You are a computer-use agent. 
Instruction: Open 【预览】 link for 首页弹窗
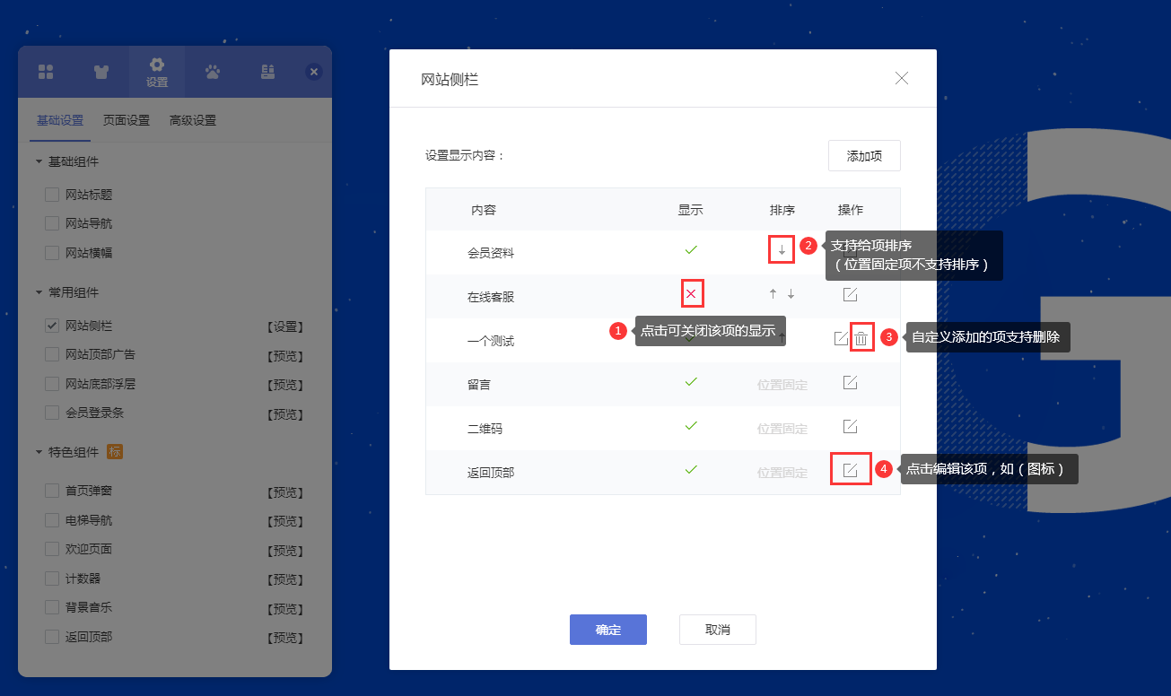tap(285, 492)
